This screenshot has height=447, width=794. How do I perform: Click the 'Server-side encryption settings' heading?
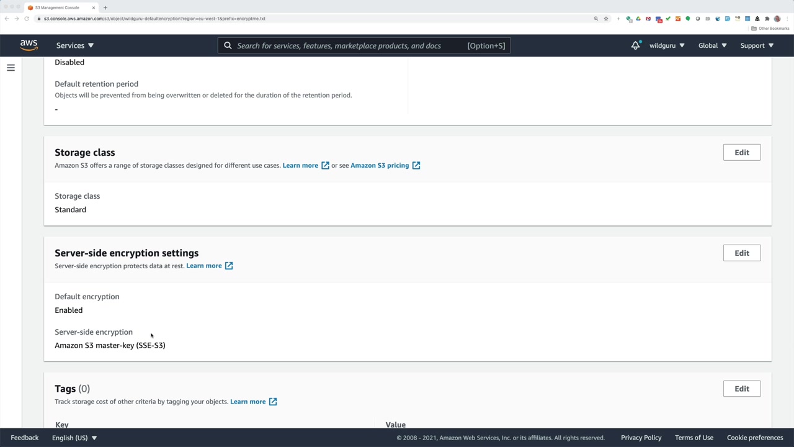coord(127,253)
